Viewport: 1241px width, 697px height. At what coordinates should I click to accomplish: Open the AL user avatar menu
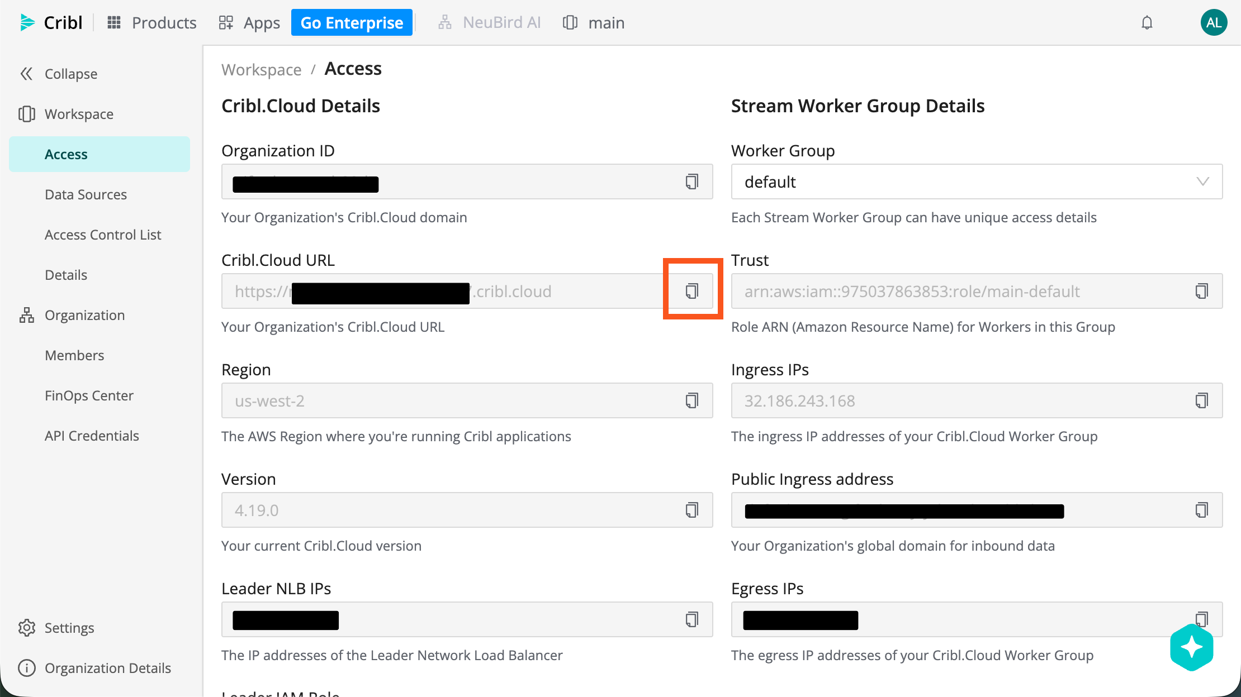[1214, 23]
